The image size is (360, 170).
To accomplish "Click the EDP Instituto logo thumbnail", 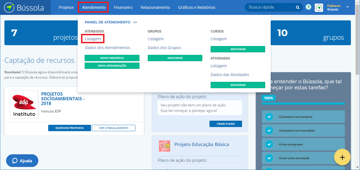I will pos(24,104).
